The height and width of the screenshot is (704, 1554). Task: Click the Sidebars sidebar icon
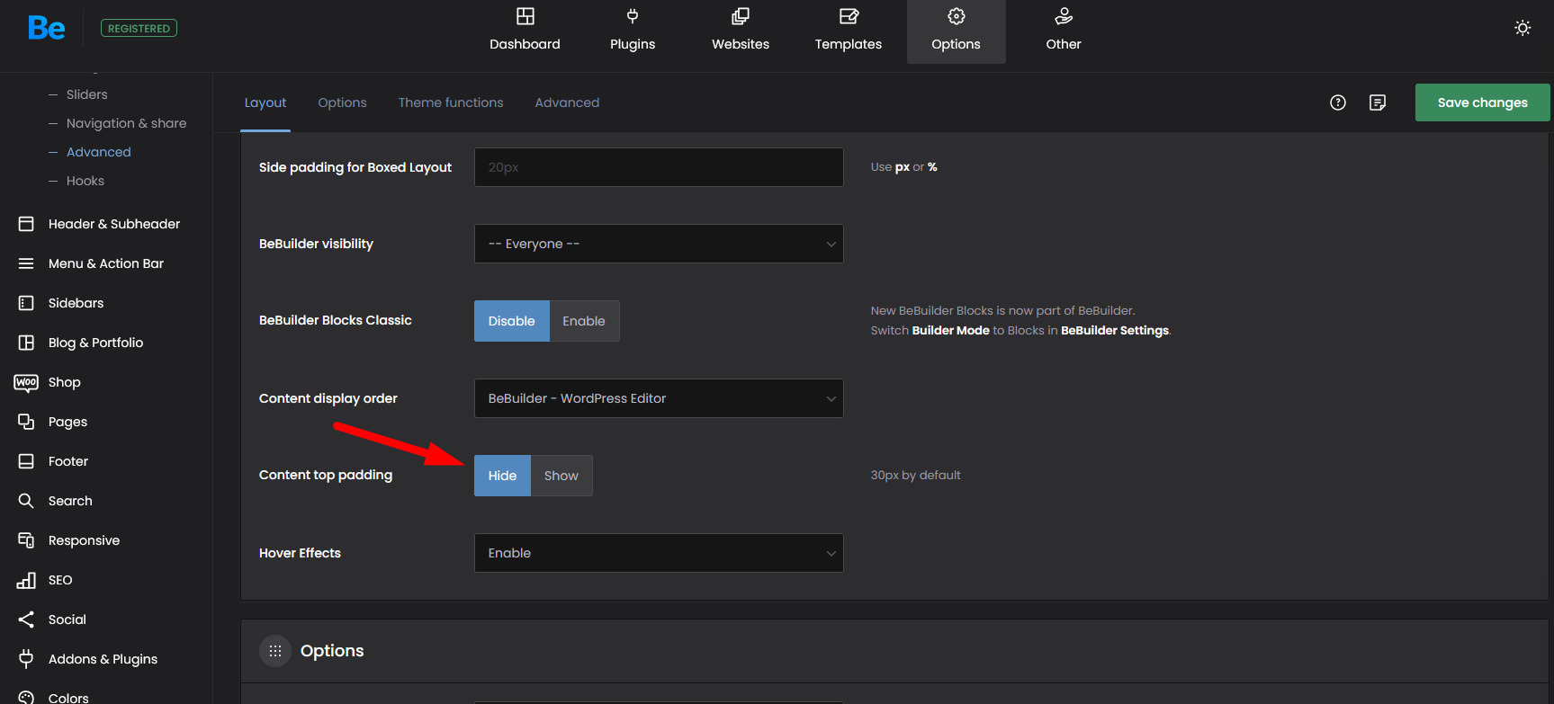click(x=26, y=303)
